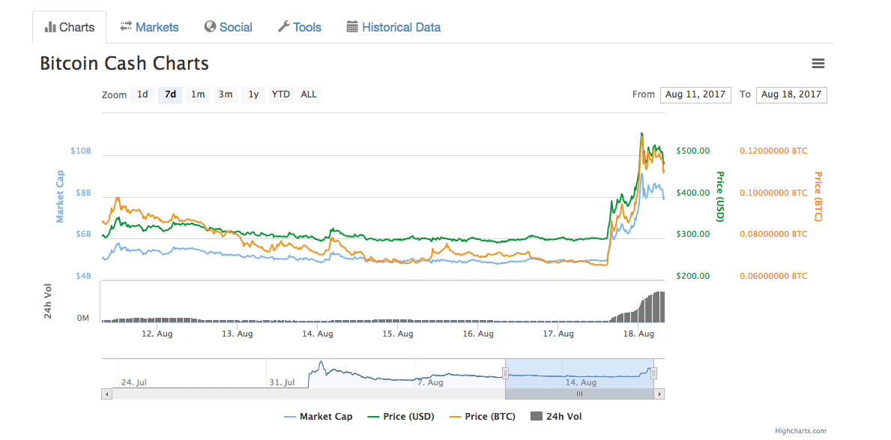This screenshot has width=891, height=440.
Task: Click the navigator left range handle
Action: tap(505, 373)
